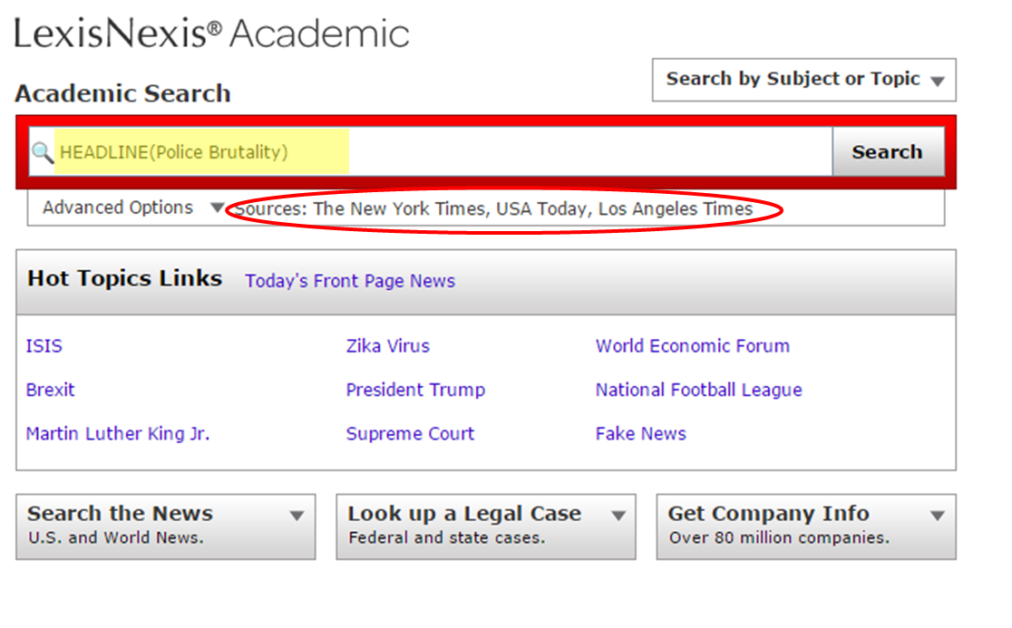1012x628 pixels.
Task: Click the Sources list text
Action: (x=493, y=209)
